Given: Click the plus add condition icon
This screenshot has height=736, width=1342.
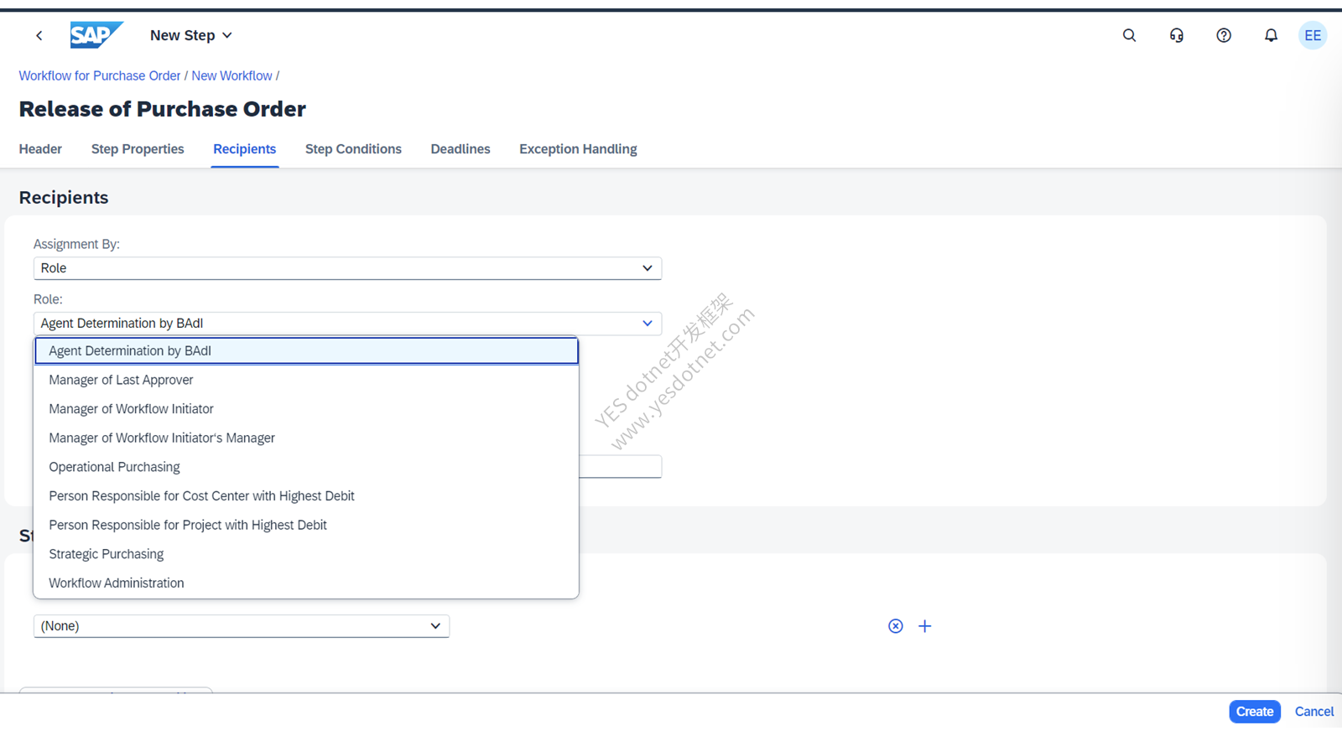Looking at the screenshot, I should [924, 626].
